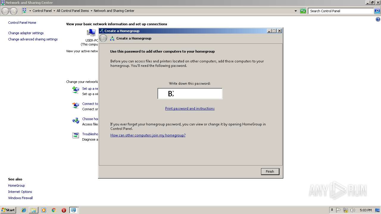
Task: Expand dropdown arrow after All Control Panel Items
Action: coord(91,11)
